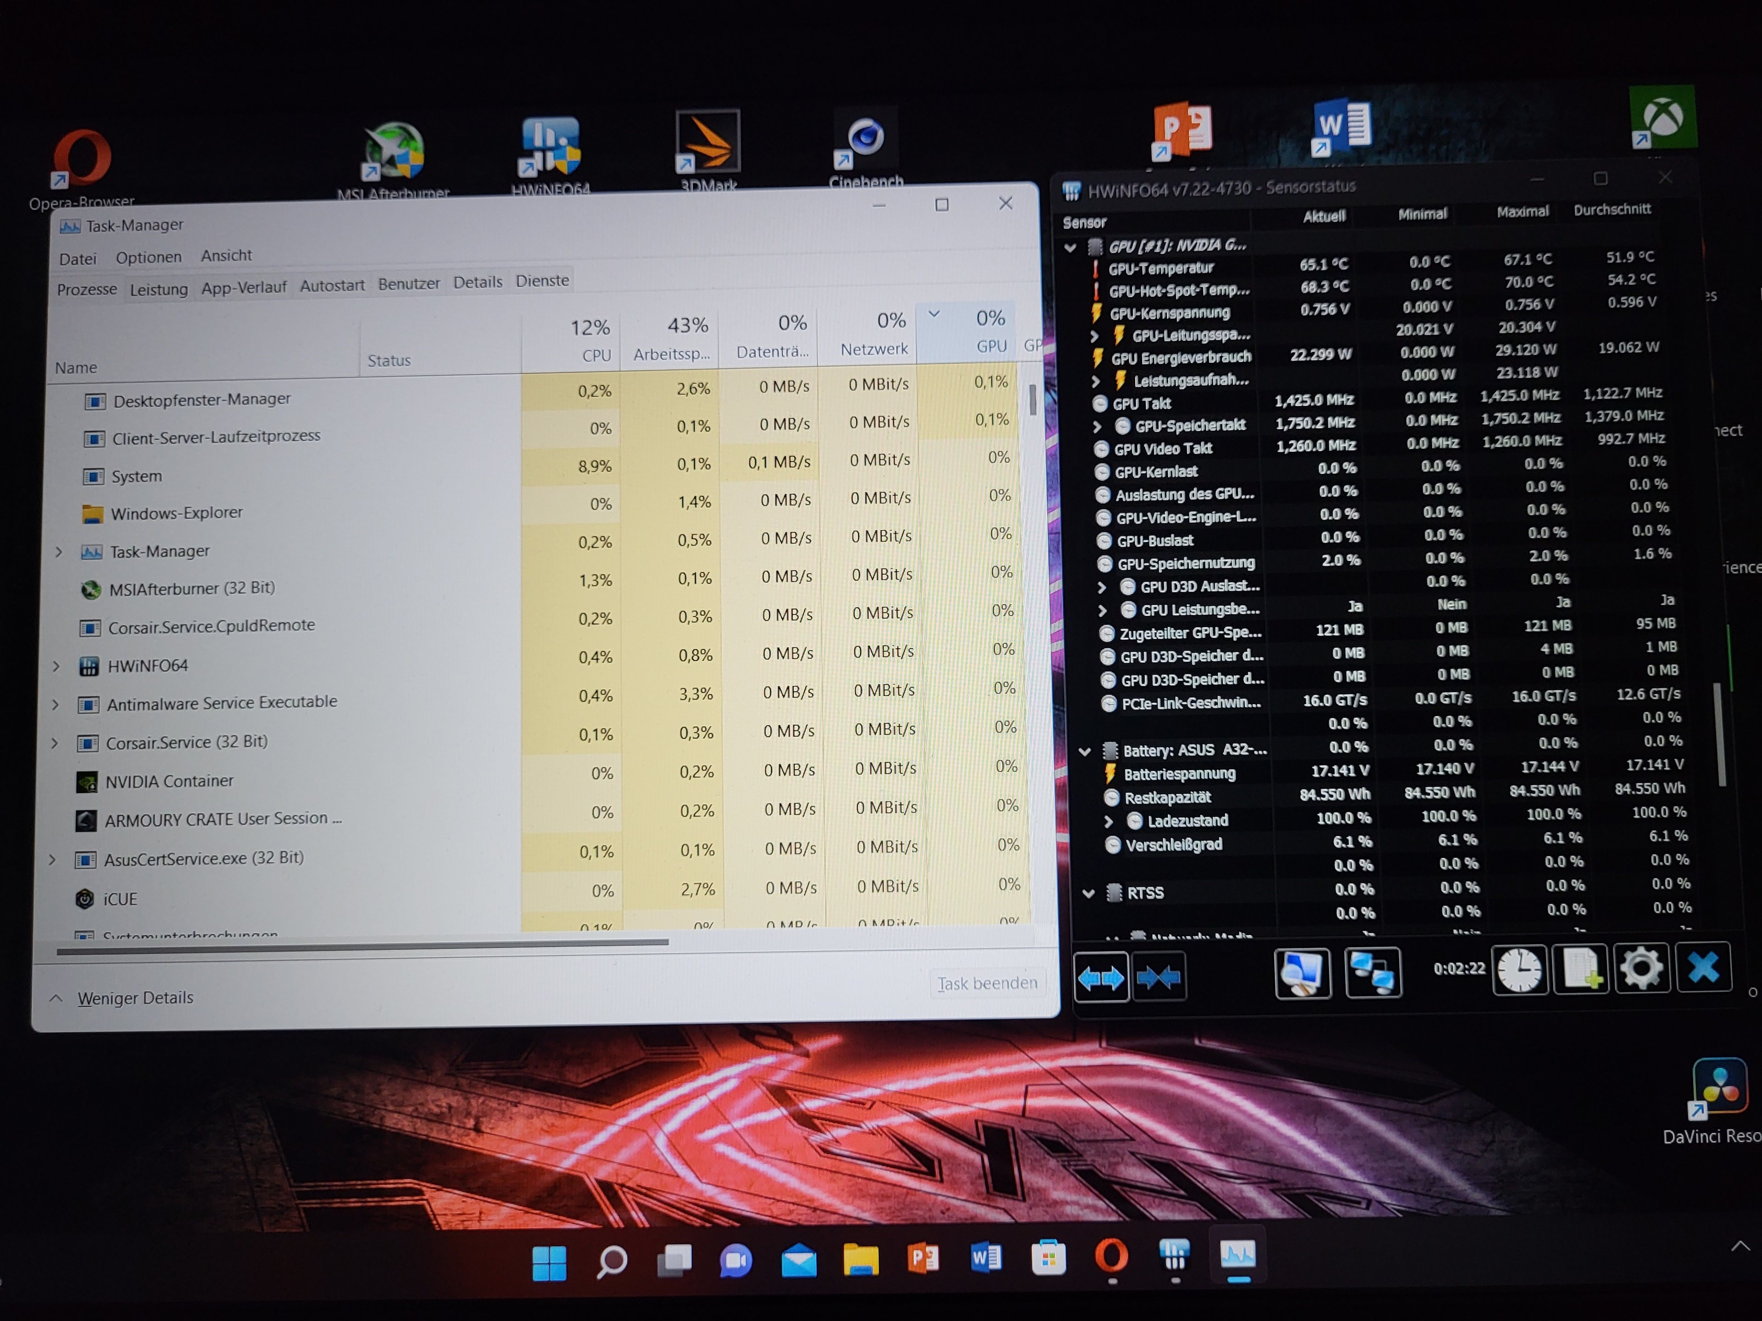The height and width of the screenshot is (1321, 1762).
Task: Click HWiNFO sensor list vertical scrollbar
Action: 1721,734
